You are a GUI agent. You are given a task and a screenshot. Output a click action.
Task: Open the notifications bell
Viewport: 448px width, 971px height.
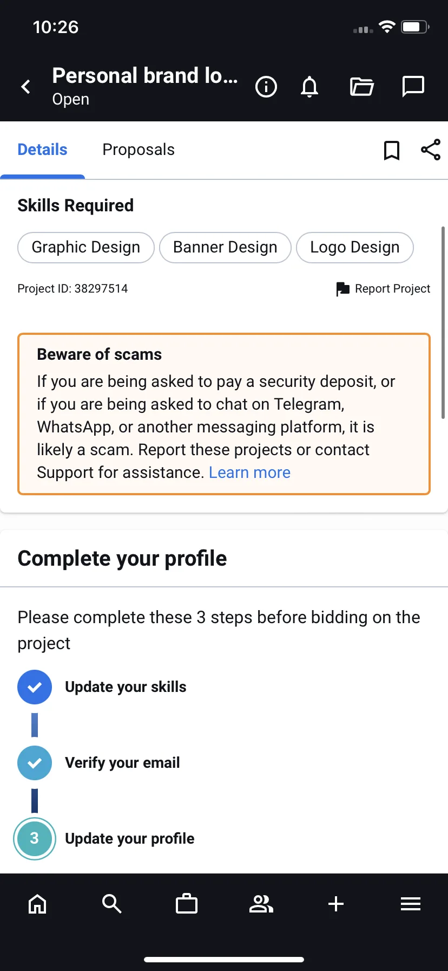pyautogui.click(x=309, y=87)
